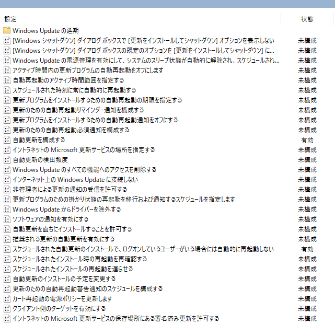Click policy icon beside 自動更新の検出頻度
The height and width of the screenshot is (325, 335).
(7, 160)
